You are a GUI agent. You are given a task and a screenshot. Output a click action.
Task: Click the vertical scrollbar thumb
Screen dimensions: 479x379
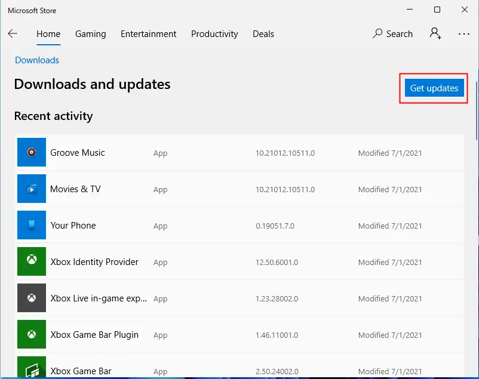tap(477, 111)
